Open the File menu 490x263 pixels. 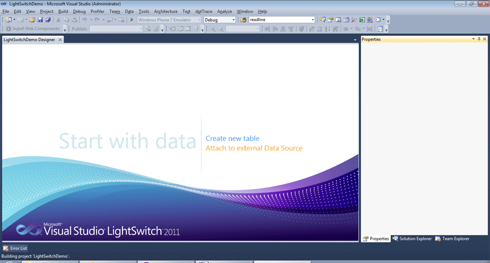[6, 11]
